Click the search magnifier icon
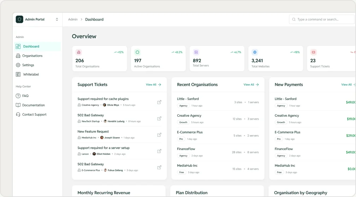Viewport: 356px width, 197px height. click(294, 19)
